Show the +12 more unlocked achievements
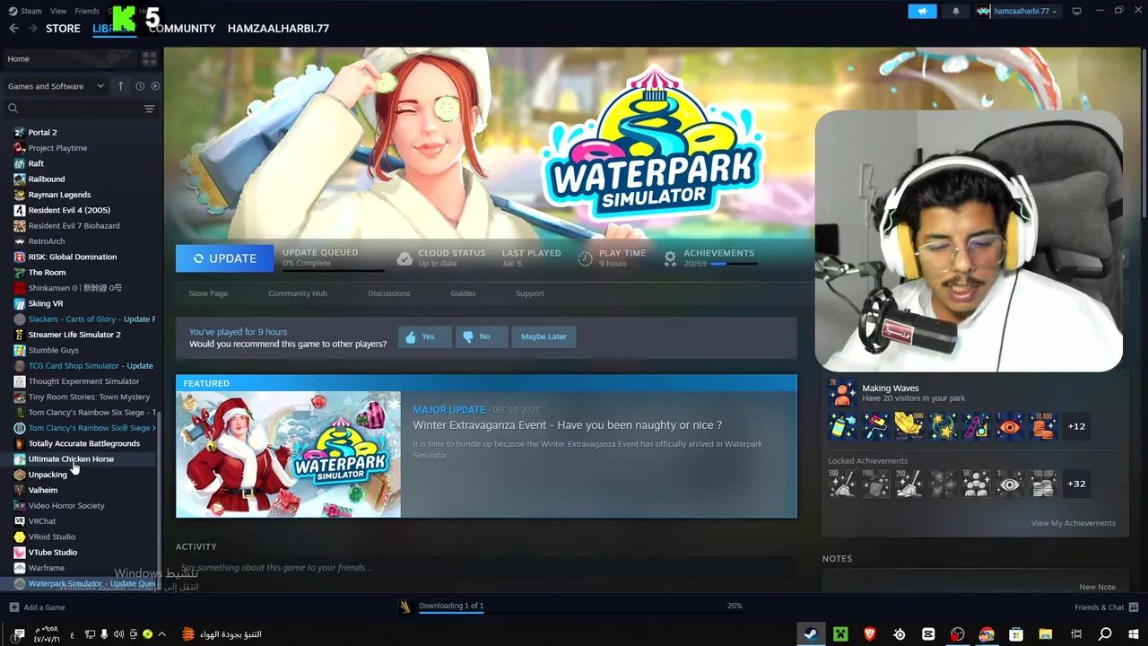 pos(1076,426)
